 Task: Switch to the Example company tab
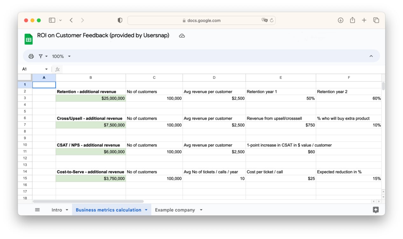click(175, 210)
